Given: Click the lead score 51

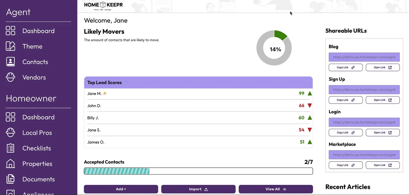Looking at the screenshot, I should [x=302, y=142].
